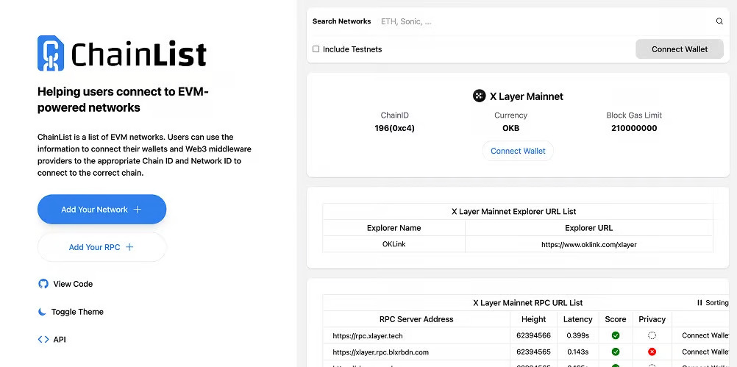
Task: Click the code brackets API icon
Action: tap(43, 339)
